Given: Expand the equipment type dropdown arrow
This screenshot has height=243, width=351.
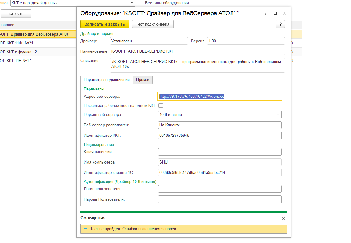Looking at the screenshot, I should pos(132,3).
